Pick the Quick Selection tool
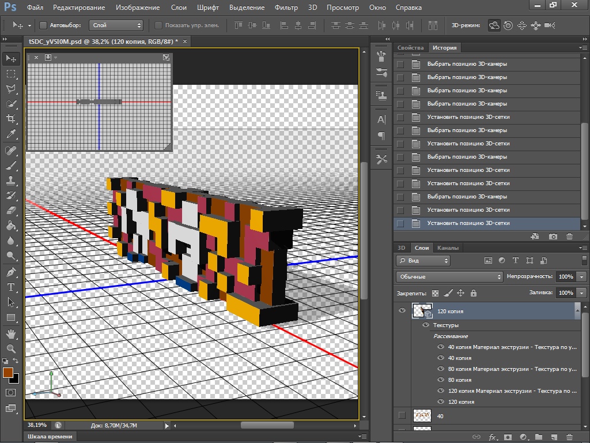 11,104
